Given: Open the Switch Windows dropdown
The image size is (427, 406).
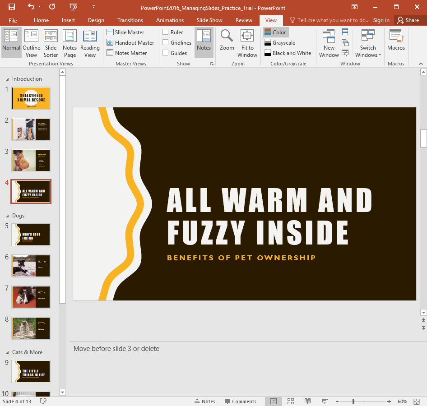Looking at the screenshot, I should pyautogui.click(x=368, y=43).
